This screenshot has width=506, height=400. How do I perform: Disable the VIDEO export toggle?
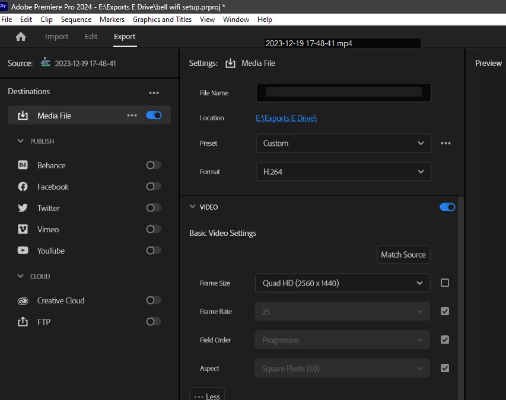447,207
